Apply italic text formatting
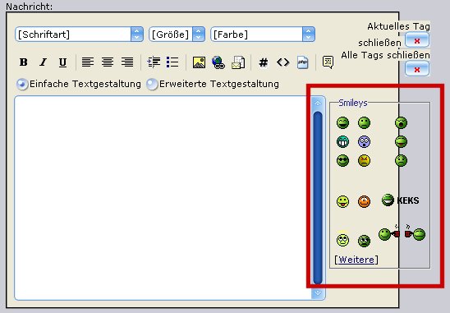The width and height of the screenshot is (450, 313). click(44, 62)
